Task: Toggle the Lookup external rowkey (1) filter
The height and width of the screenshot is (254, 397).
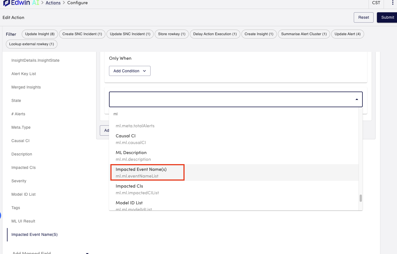Action: 31,44
